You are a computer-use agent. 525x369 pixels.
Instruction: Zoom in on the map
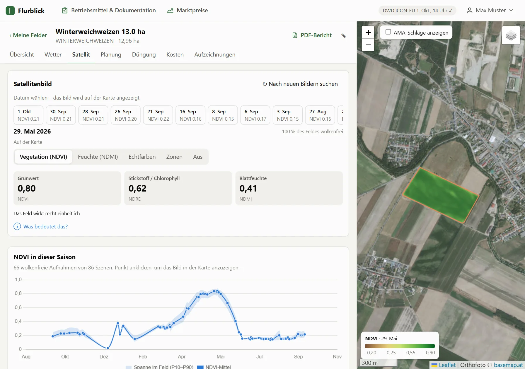[x=368, y=33]
